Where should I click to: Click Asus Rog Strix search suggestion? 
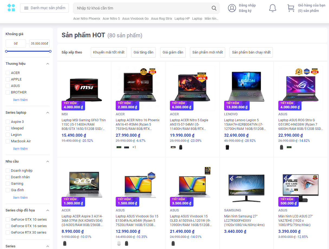[x=162, y=19]
